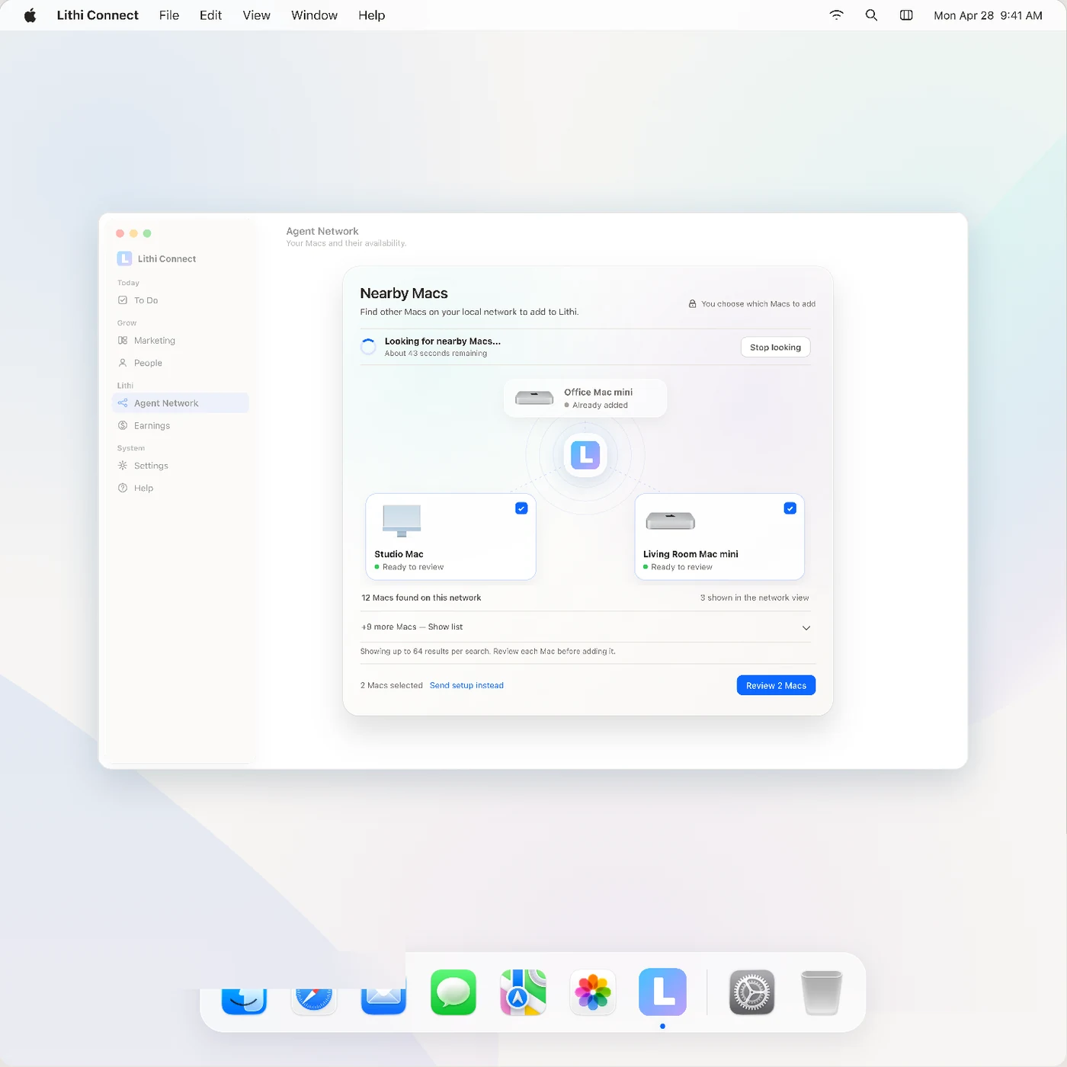Click the Studio Mac iMac icon
Screen dimensions: 1067x1067
point(402,521)
